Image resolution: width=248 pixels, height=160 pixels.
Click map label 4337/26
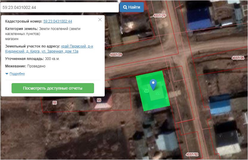click(x=238, y=58)
